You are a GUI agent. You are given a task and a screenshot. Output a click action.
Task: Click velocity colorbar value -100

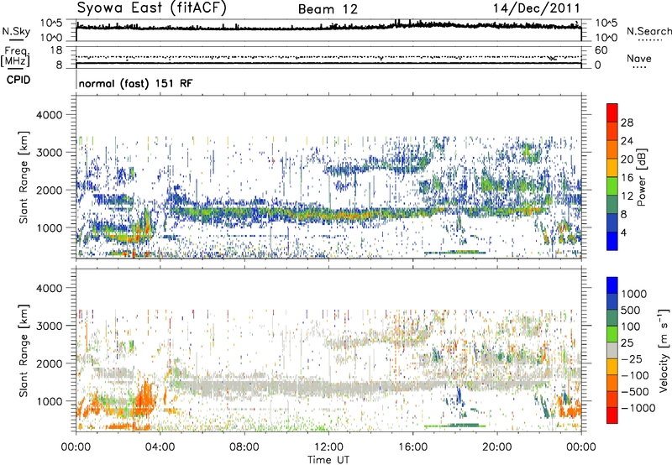point(635,375)
